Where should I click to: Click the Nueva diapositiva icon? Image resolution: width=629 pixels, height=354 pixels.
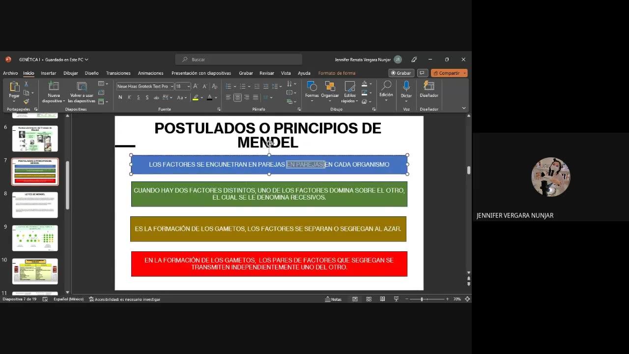(54, 86)
